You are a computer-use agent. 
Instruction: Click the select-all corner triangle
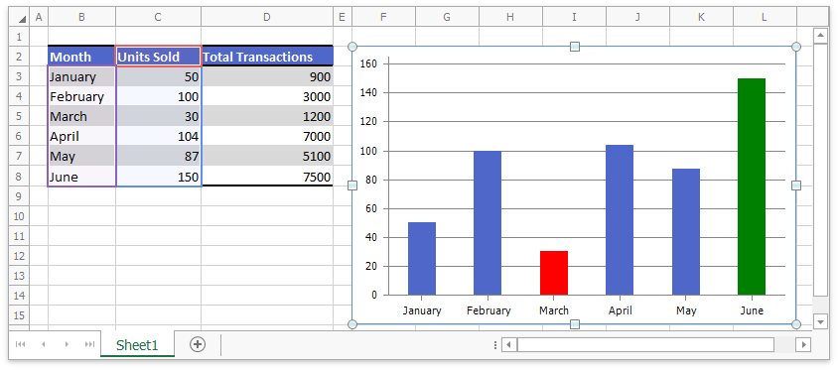[x=22, y=18]
